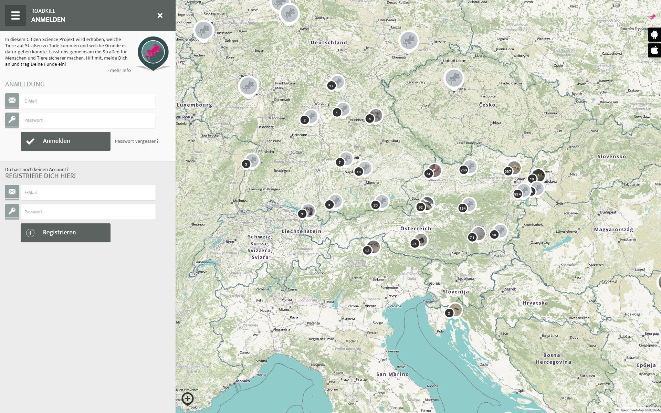661x413 pixels.
Task: Click the frog marker near Praha
Action: pos(454,78)
